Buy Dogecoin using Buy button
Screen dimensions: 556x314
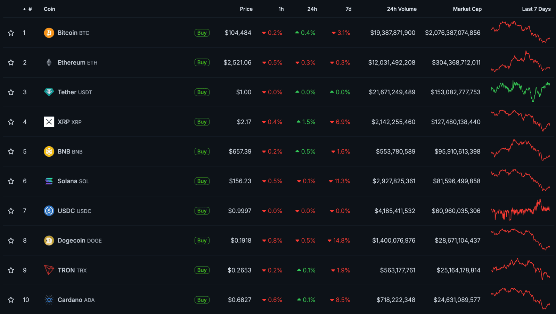pyautogui.click(x=202, y=241)
